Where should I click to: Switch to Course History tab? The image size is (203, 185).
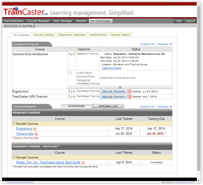pos(120,35)
